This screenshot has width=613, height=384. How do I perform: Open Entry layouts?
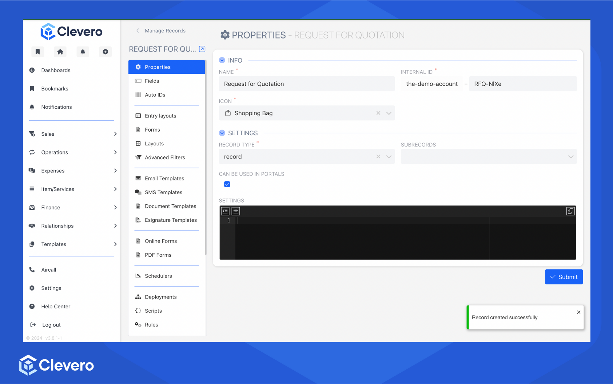point(167,116)
